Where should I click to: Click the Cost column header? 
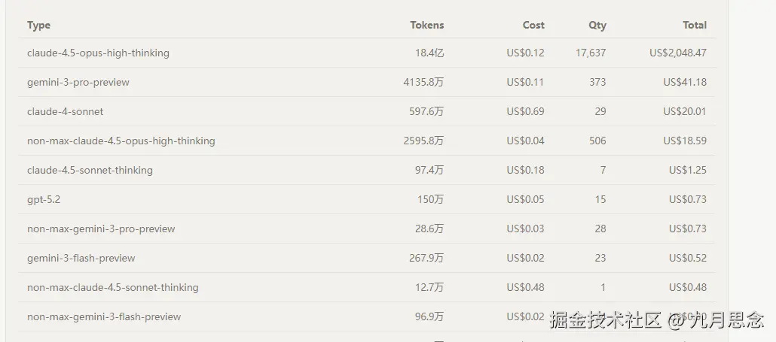pyautogui.click(x=533, y=25)
